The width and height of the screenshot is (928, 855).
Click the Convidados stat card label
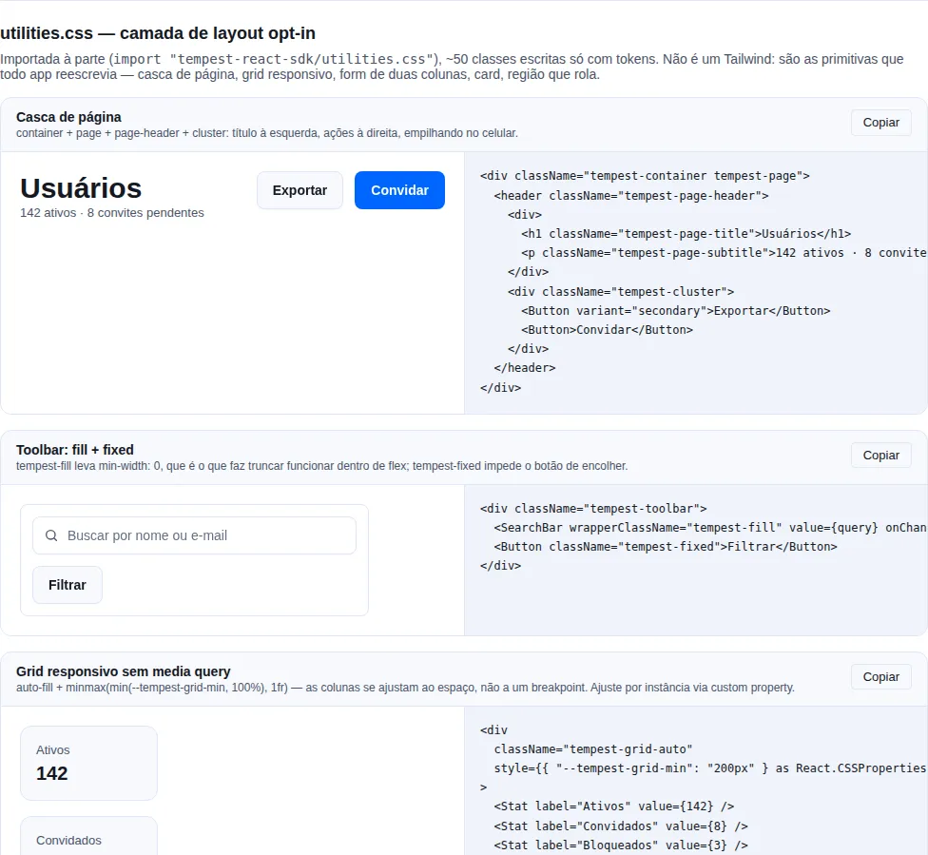pos(68,841)
